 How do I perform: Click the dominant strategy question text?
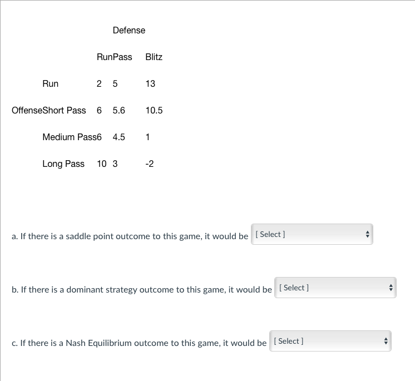142,289
